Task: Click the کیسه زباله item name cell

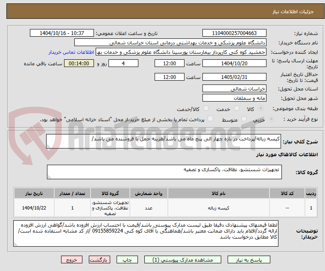Action: point(219,208)
